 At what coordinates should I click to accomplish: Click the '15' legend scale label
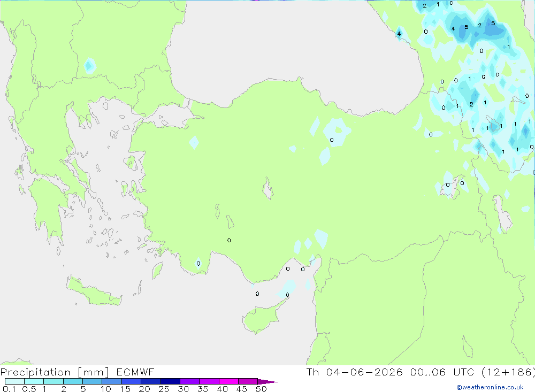(x=125, y=389)
